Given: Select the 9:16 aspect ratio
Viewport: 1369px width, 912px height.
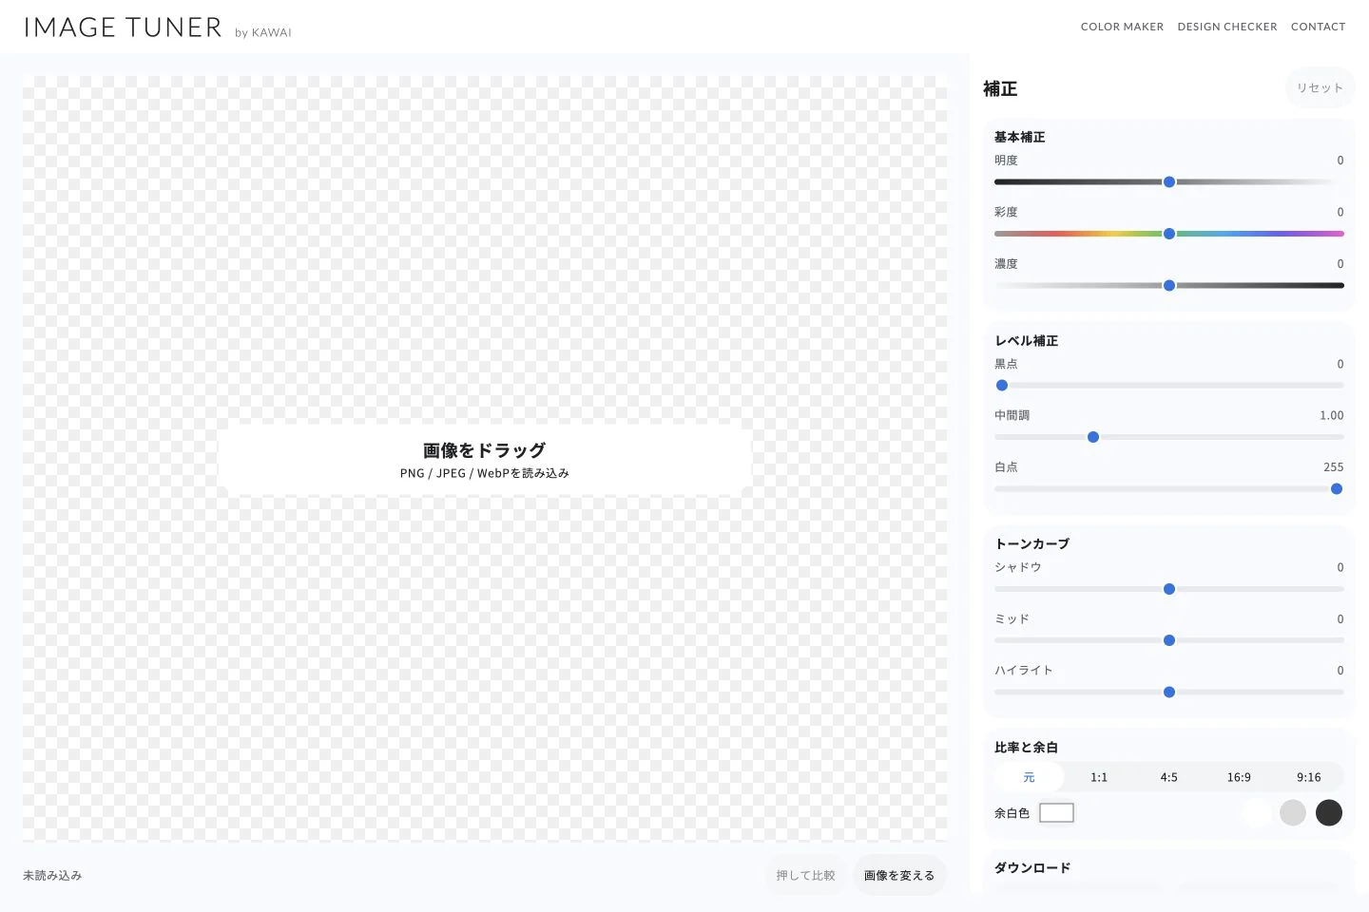Looking at the screenshot, I should click(x=1309, y=777).
